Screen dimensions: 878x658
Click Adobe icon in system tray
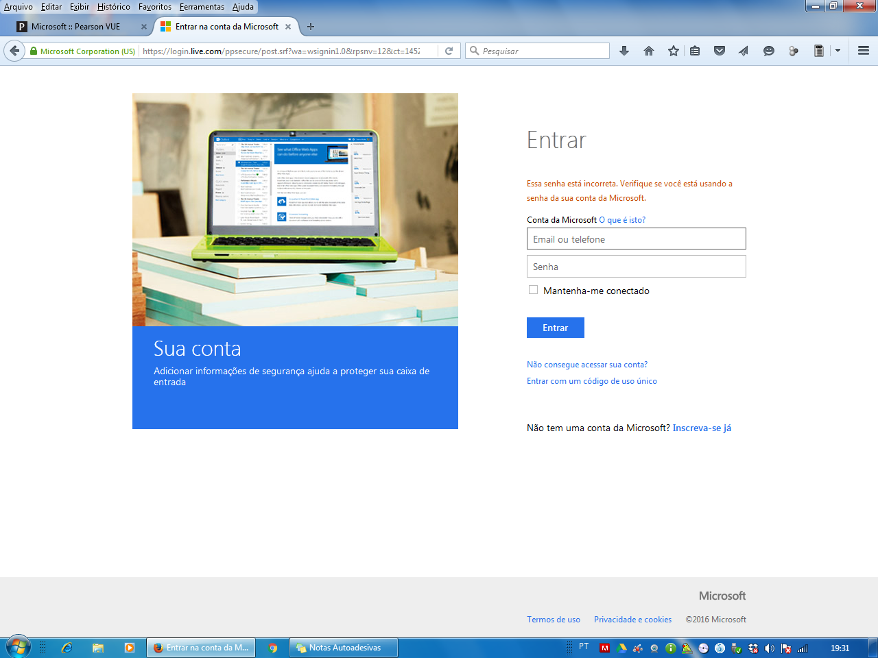pyautogui.click(x=605, y=648)
